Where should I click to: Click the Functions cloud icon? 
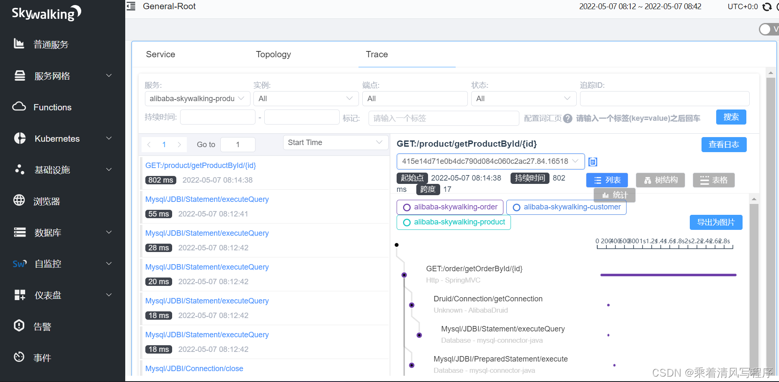pyautogui.click(x=19, y=107)
